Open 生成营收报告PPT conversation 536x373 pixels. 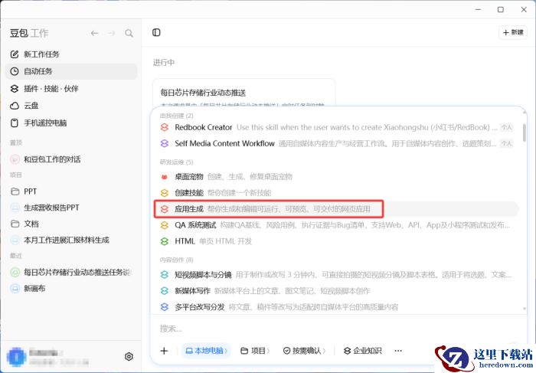[x=71, y=208]
